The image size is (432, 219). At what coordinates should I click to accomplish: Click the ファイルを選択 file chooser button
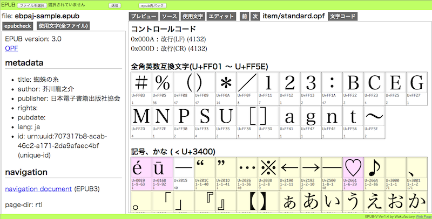coord(32,5)
